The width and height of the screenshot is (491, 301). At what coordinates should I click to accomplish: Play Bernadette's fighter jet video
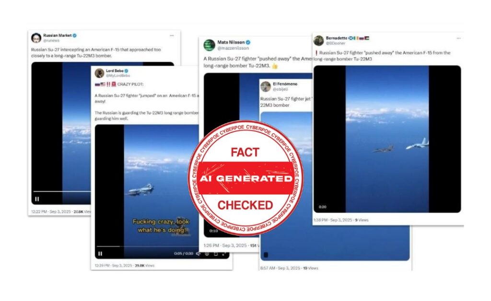click(387, 139)
